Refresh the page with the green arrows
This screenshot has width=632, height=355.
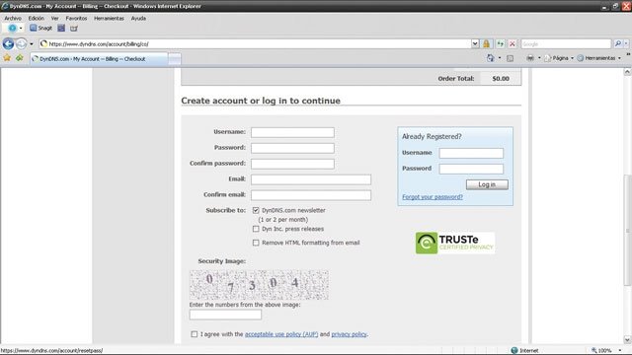click(x=501, y=43)
